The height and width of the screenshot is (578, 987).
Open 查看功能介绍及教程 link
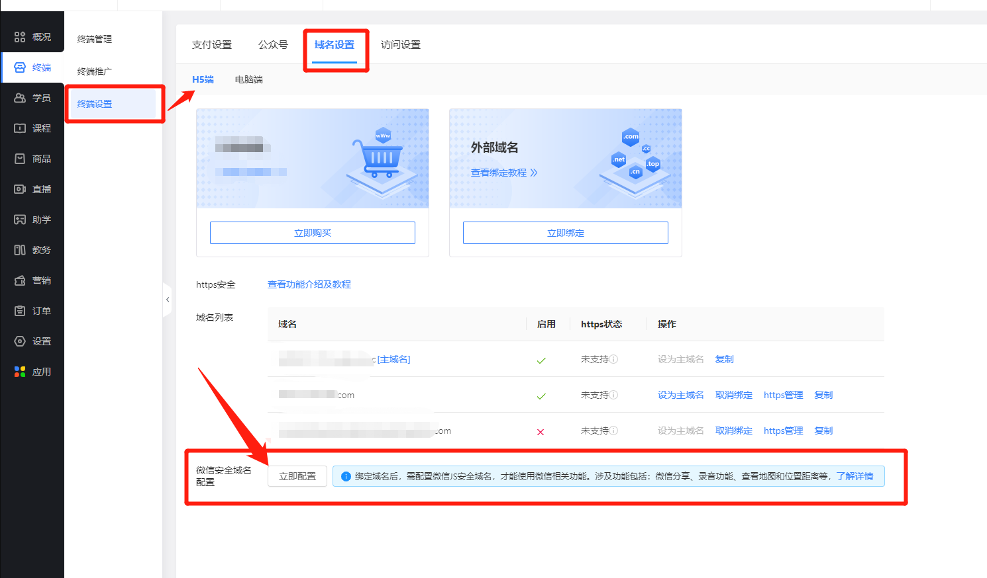(x=309, y=284)
